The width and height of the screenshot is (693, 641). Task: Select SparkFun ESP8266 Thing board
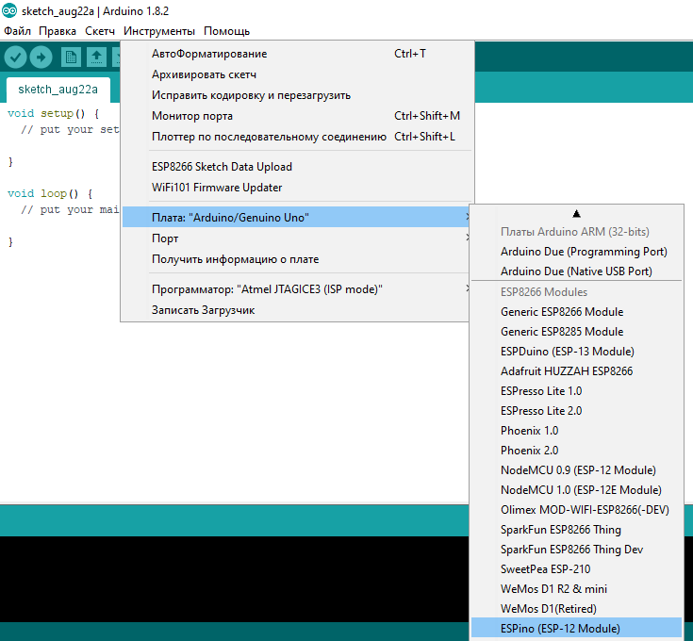577,530
